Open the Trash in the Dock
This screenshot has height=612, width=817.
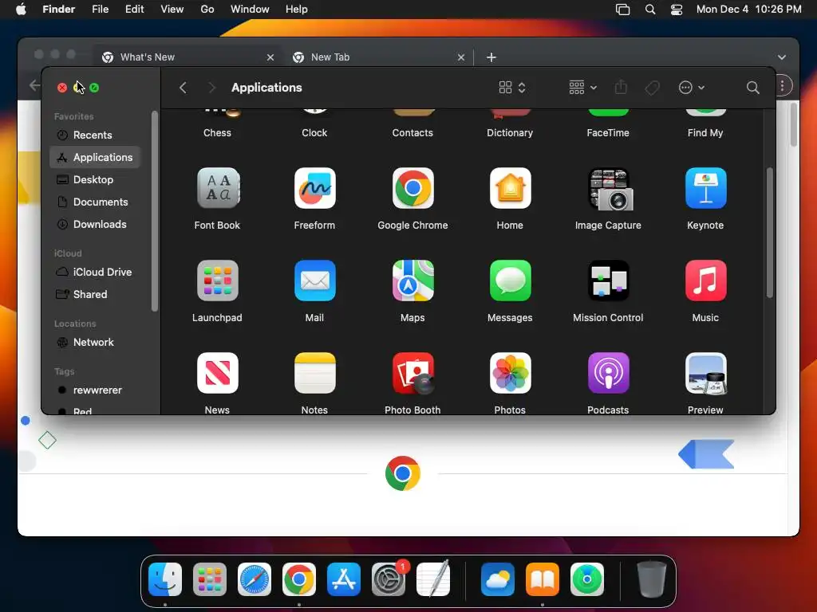(651, 579)
